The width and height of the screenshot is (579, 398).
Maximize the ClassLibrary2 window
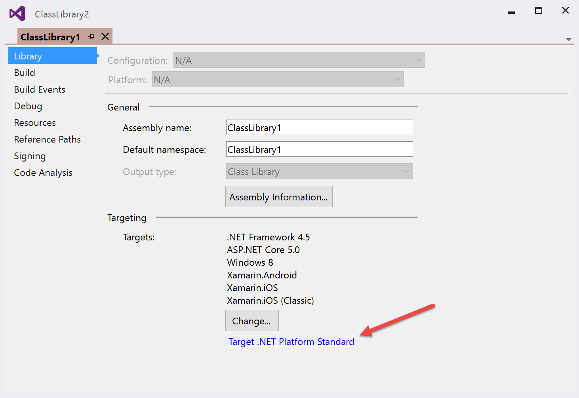pyautogui.click(x=539, y=10)
